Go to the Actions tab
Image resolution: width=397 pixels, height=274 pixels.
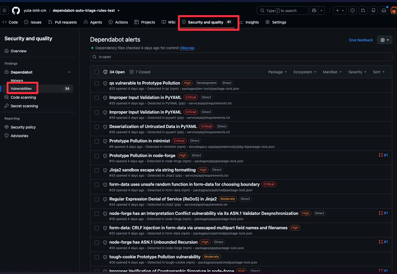(118, 22)
